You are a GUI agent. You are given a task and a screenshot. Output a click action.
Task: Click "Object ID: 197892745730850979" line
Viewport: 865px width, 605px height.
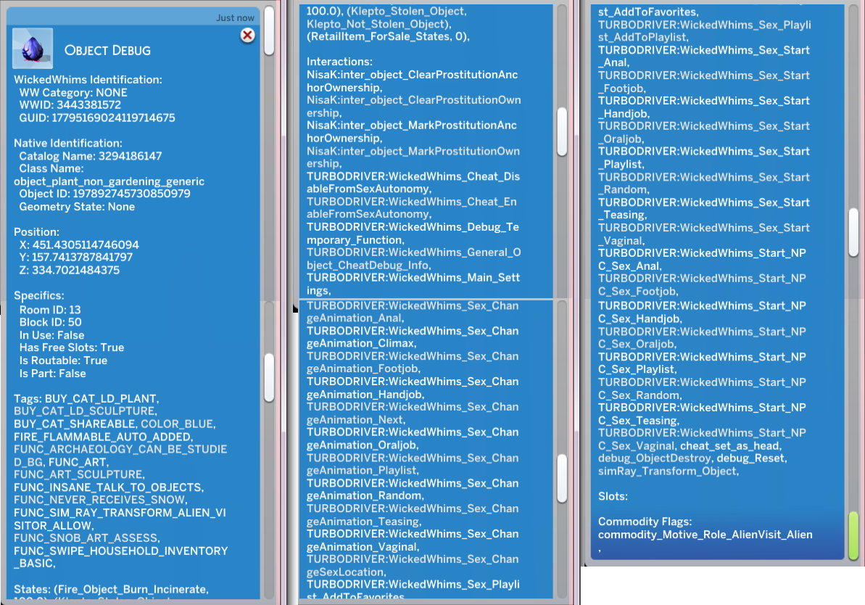pyautogui.click(x=105, y=193)
